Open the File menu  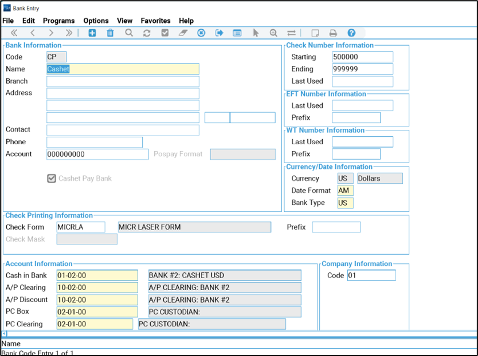(x=8, y=21)
